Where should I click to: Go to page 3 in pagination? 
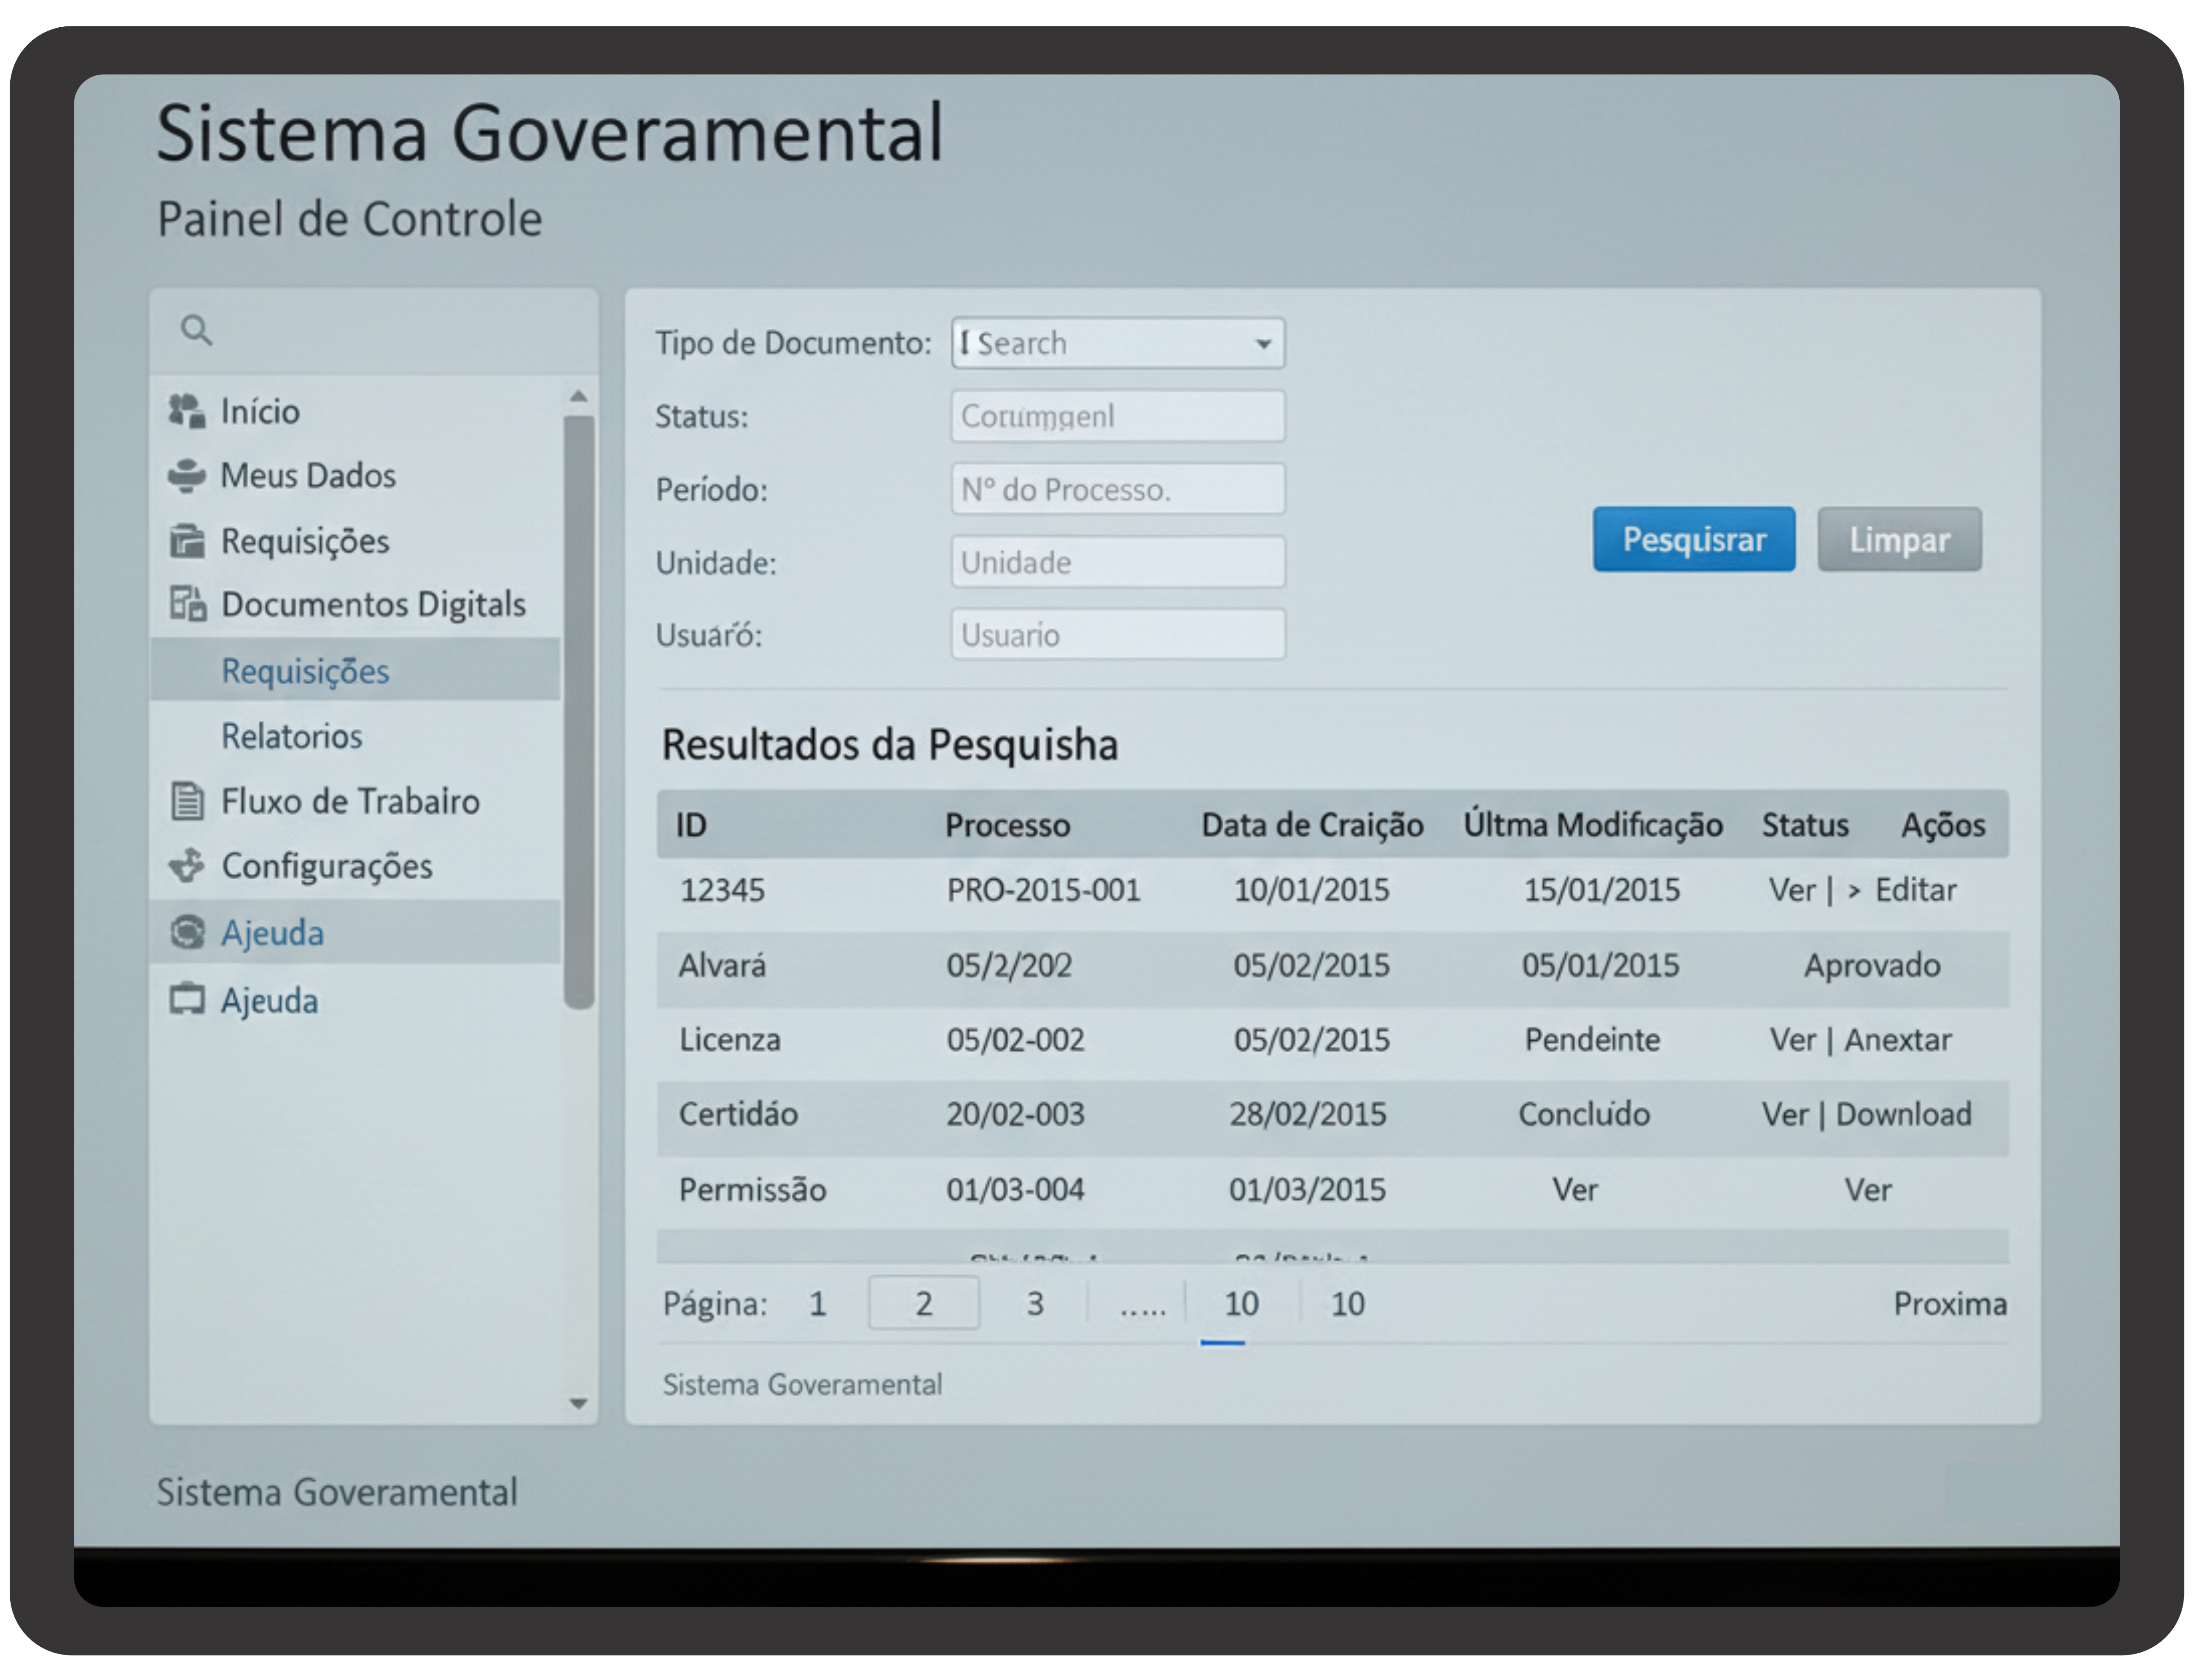(x=1035, y=1304)
